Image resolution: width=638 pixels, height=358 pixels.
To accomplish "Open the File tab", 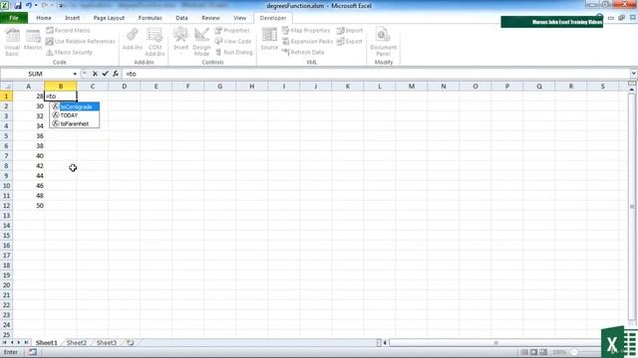I will [x=14, y=18].
